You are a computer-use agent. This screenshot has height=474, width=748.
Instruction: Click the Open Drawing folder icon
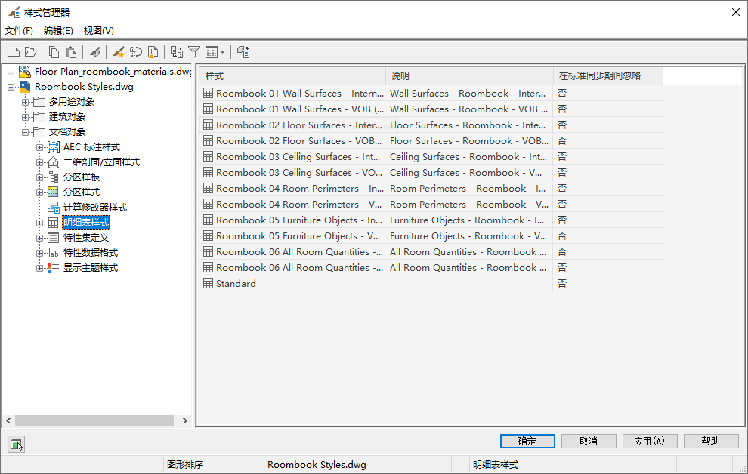(31, 52)
